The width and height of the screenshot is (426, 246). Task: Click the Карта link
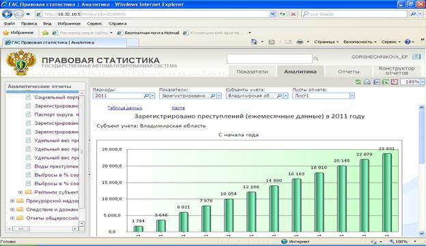point(178,108)
